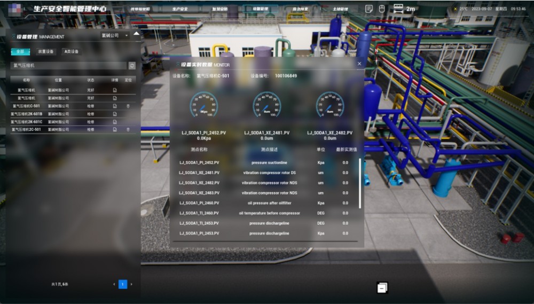This screenshot has width=534, height=304.
Task: Switch filter to A类设备
Action: point(71,52)
